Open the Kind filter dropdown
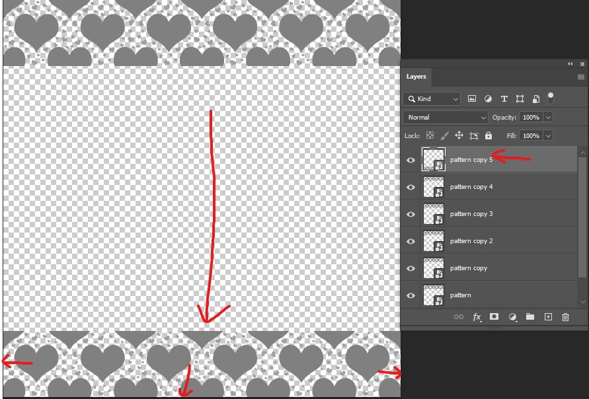Image resolution: width=589 pixels, height=399 pixels. [432, 98]
